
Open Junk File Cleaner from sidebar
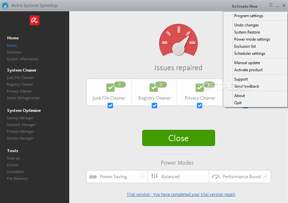20,78
